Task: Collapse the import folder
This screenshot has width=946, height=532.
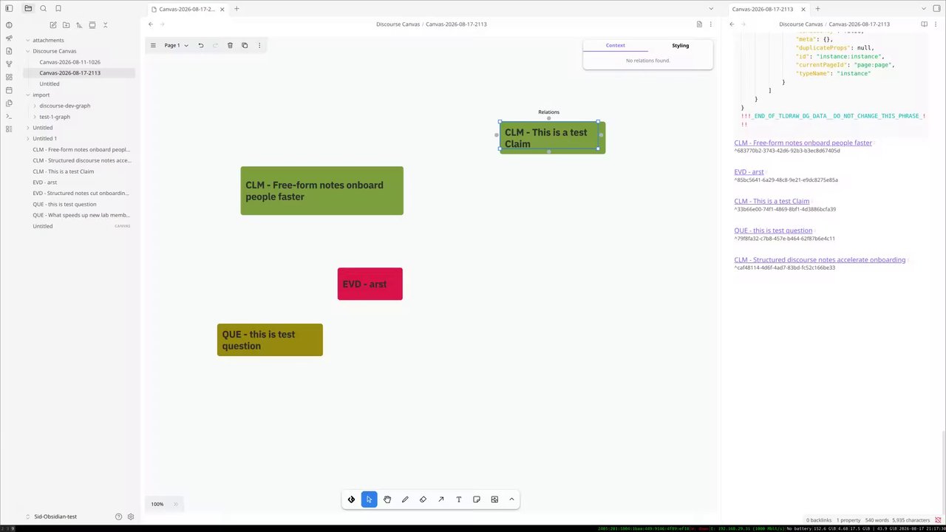Action: point(28,95)
